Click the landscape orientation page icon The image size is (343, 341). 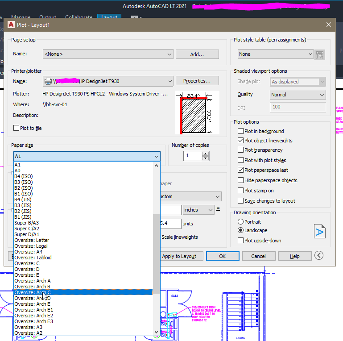tap(320, 231)
